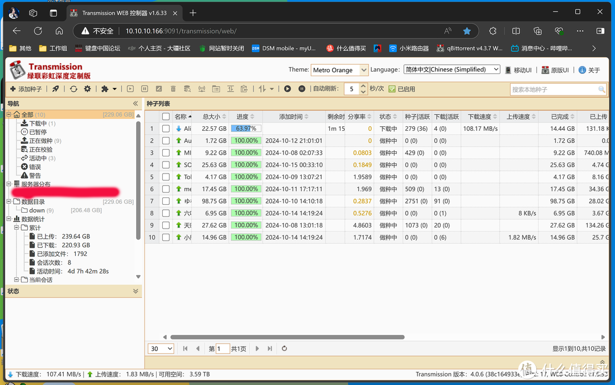Screen dimensions: 615x385
Task: Click the reload icon beside the rocket
Action: coord(73,89)
